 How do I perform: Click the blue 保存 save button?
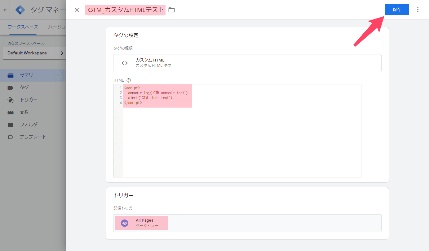(397, 10)
